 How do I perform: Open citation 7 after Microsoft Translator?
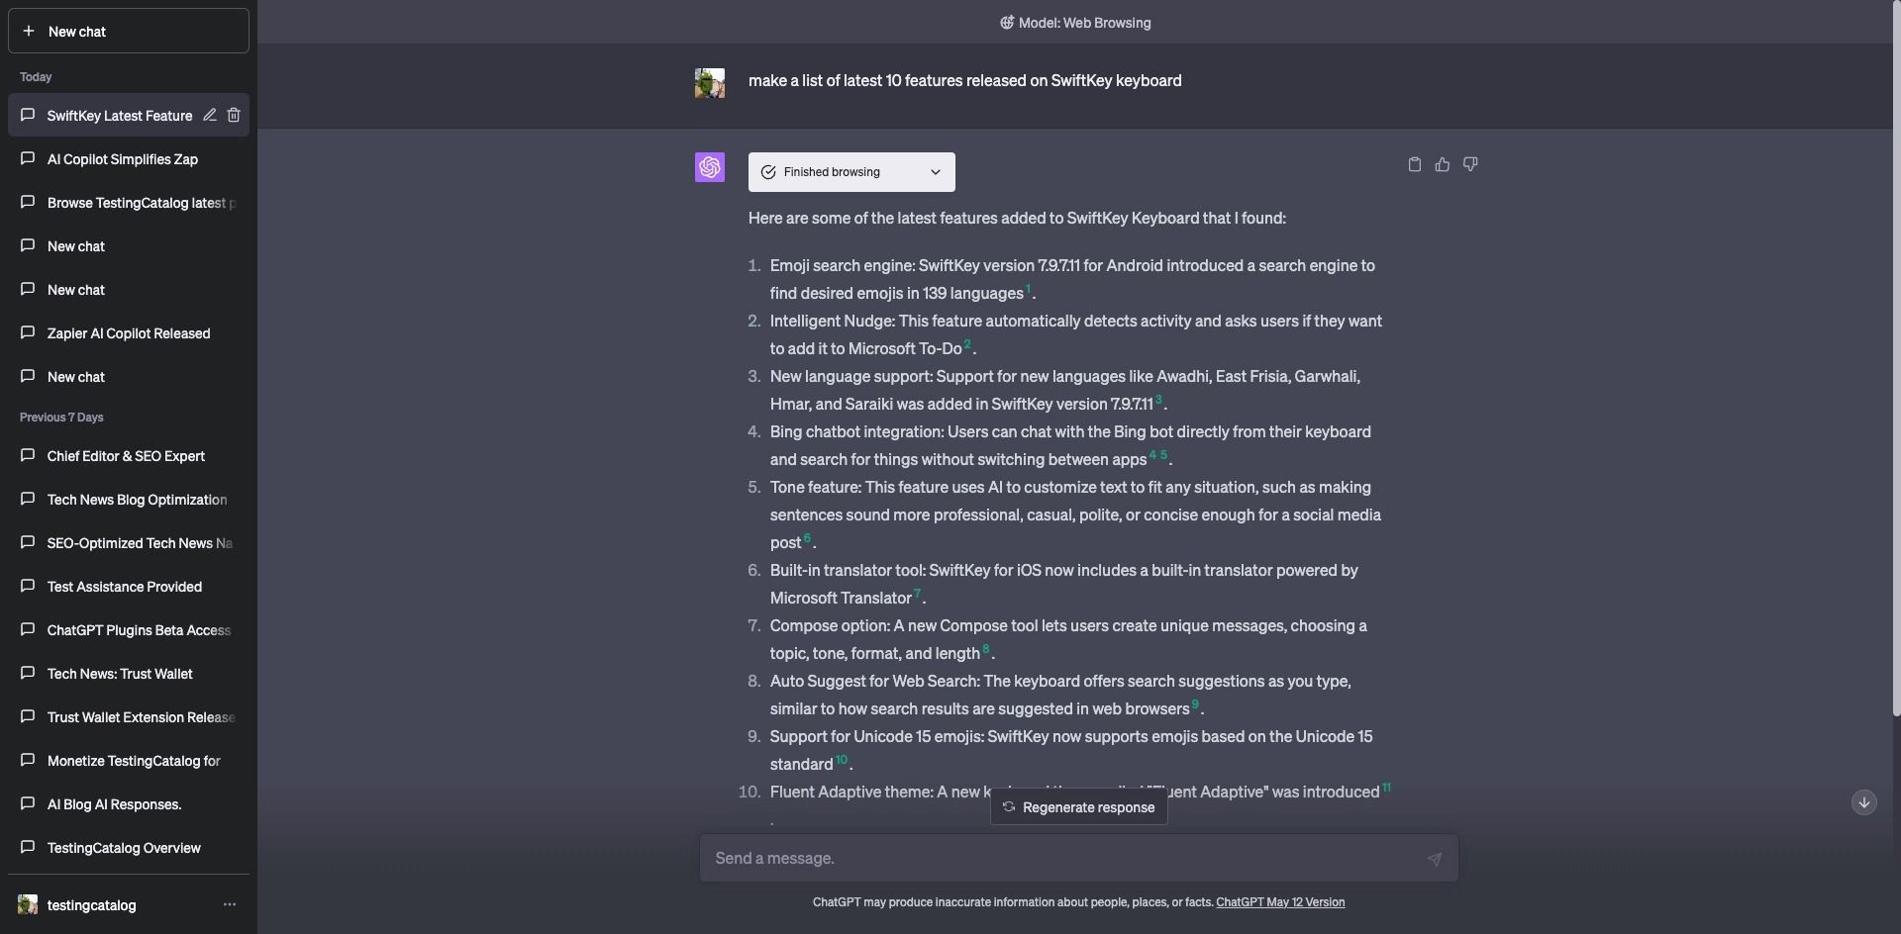917,594
